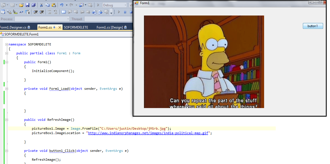The image size is (330, 164).
Task: Collapse the Form1_Load method block
Action: click(7, 89)
